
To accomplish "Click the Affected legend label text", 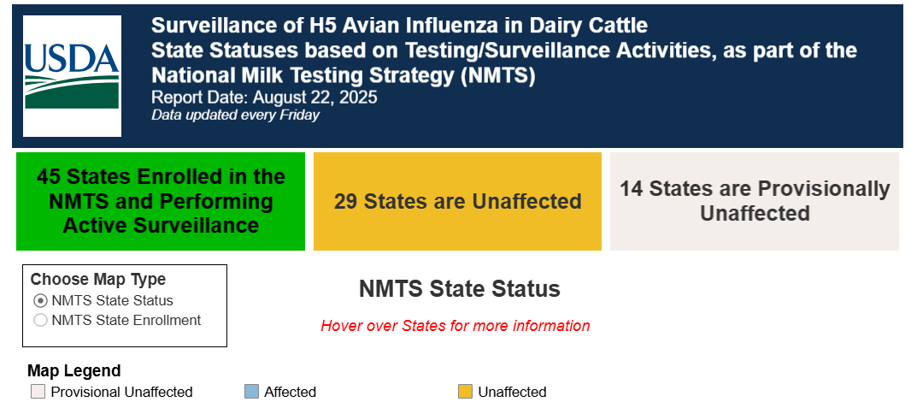I will coord(290,393).
